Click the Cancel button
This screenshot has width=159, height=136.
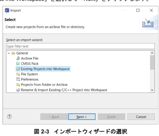[x=141, y=117]
